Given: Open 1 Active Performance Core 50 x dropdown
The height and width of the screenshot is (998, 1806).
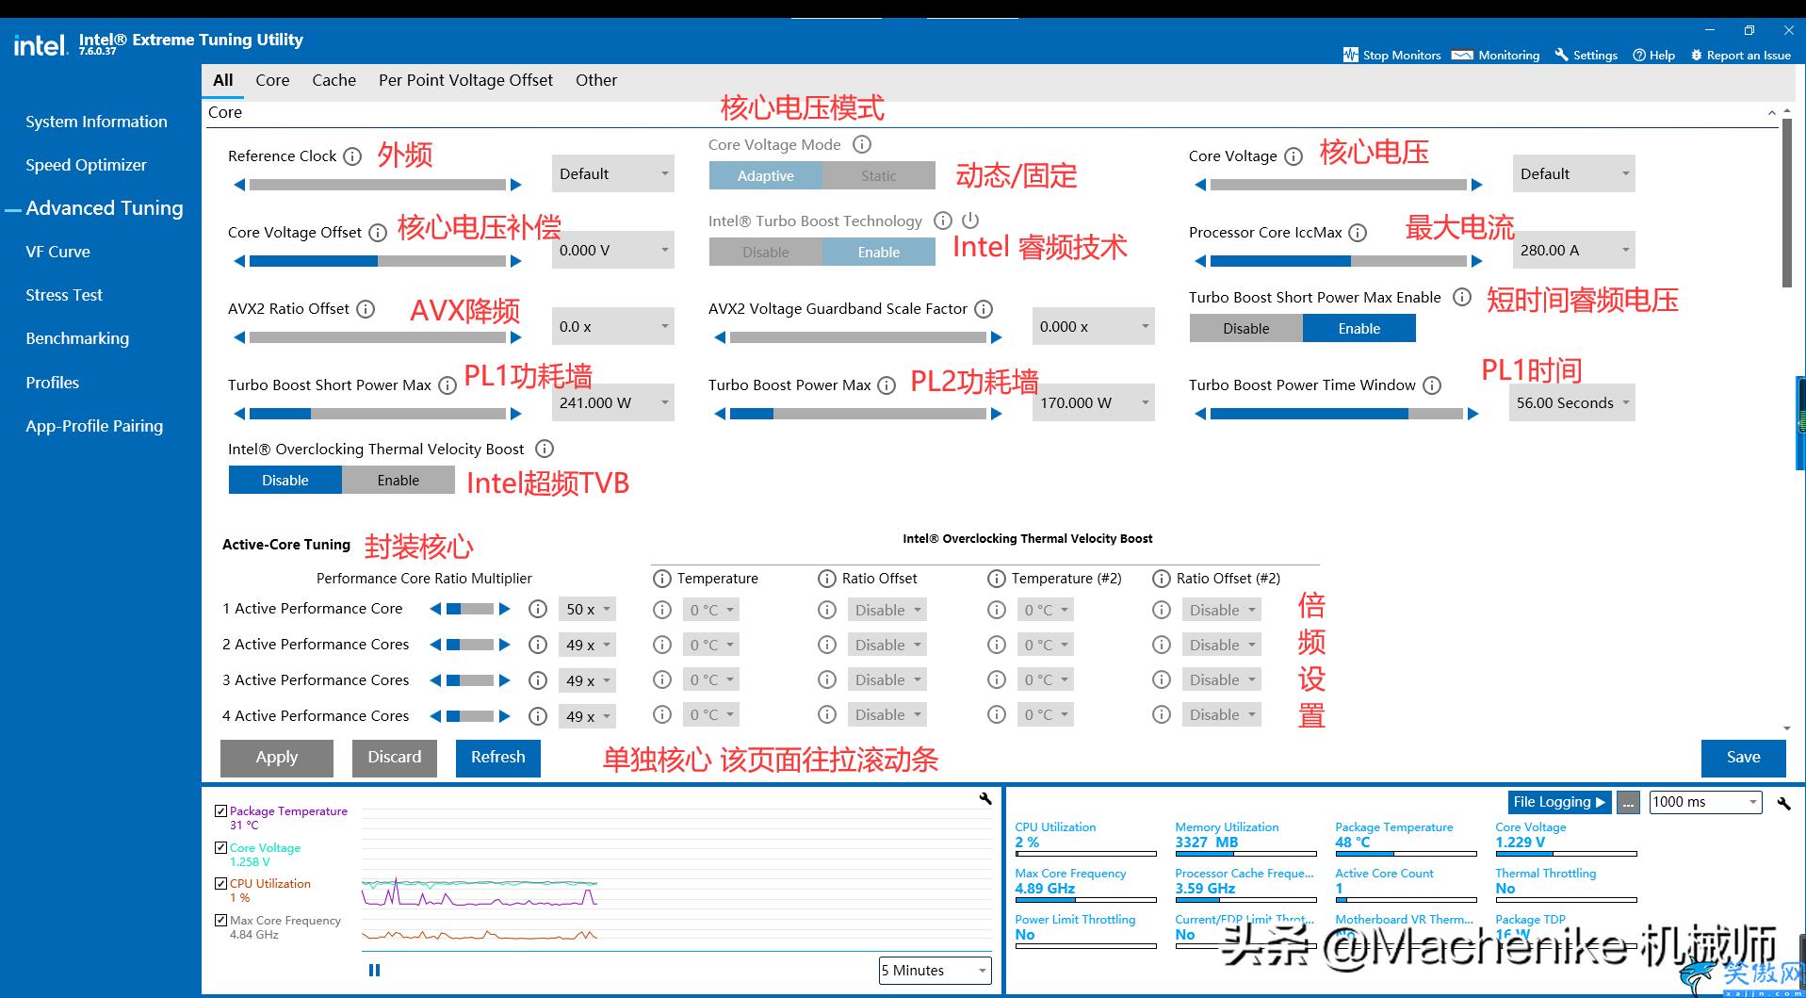Looking at the screenshot, I should point(587,610).
